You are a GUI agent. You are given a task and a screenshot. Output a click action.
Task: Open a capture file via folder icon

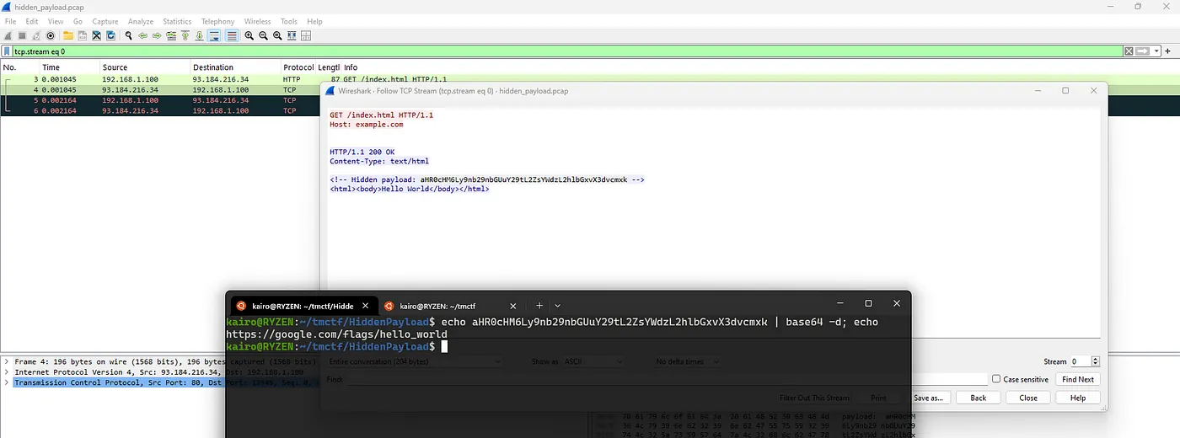click(x=67, y=35)
